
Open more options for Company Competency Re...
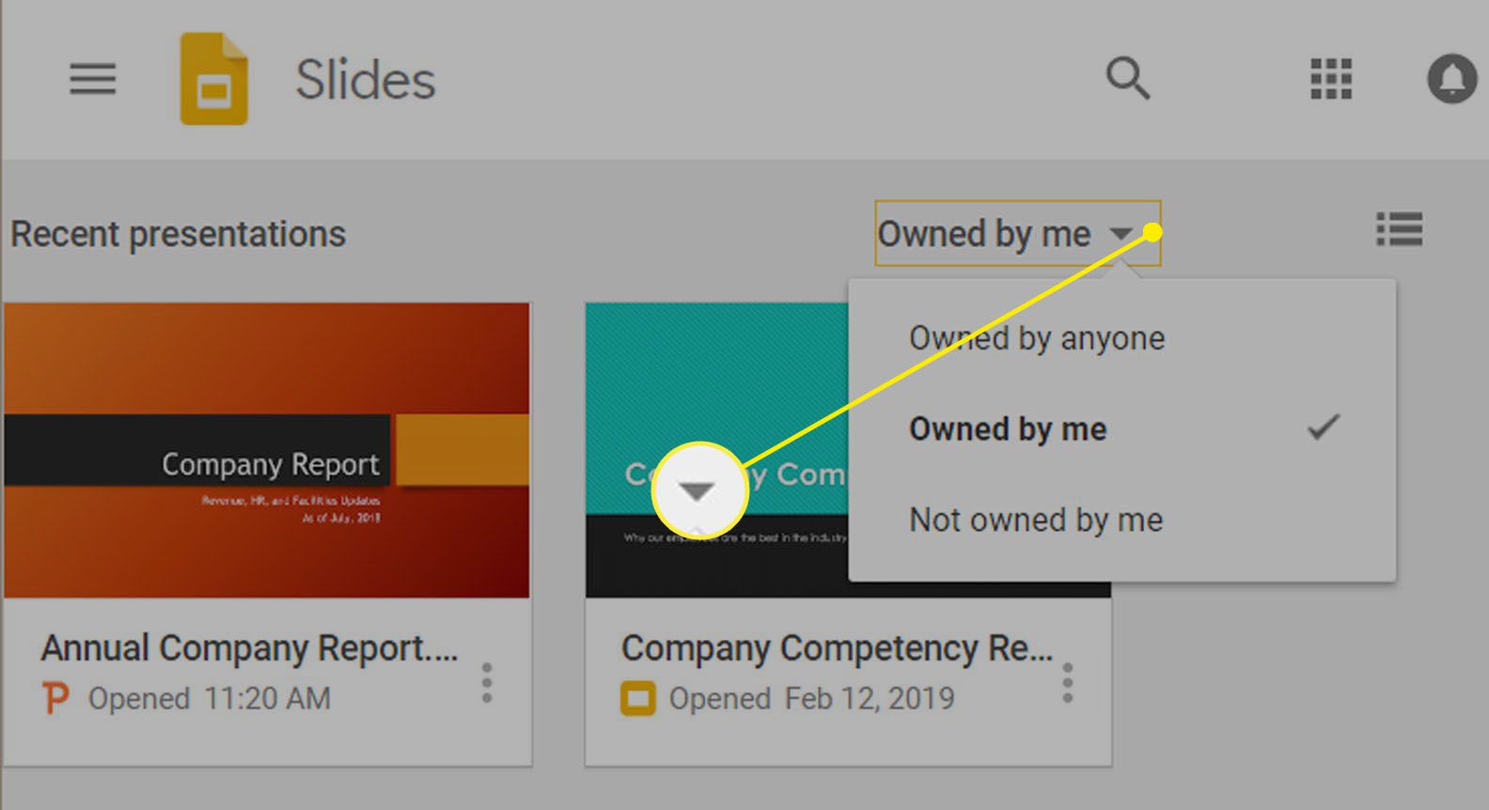(x=1068, y=683)
